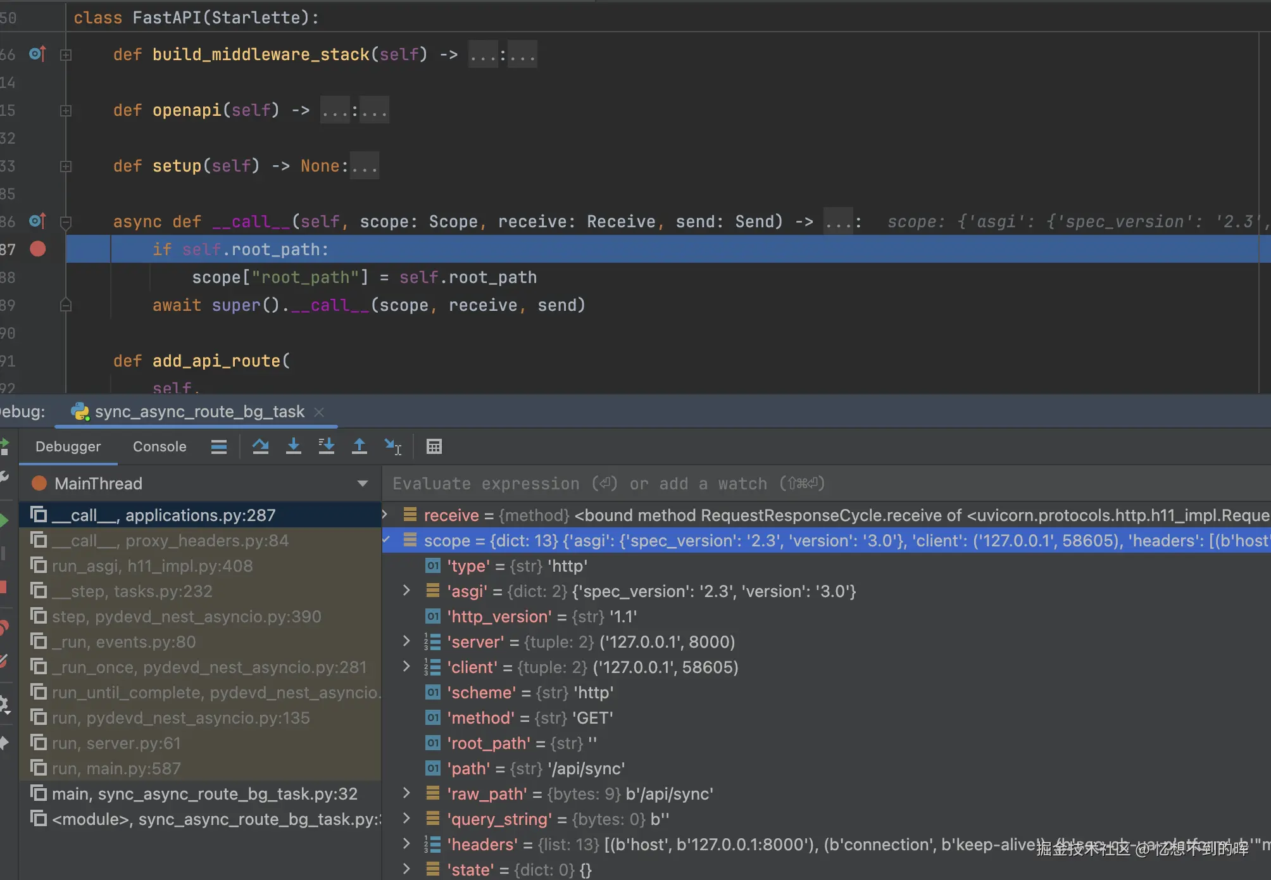This screenshot has height=880, width=1271.
Task: Close the sync_async_route_bg_task debug tab
Action: [x=320, y=412]
